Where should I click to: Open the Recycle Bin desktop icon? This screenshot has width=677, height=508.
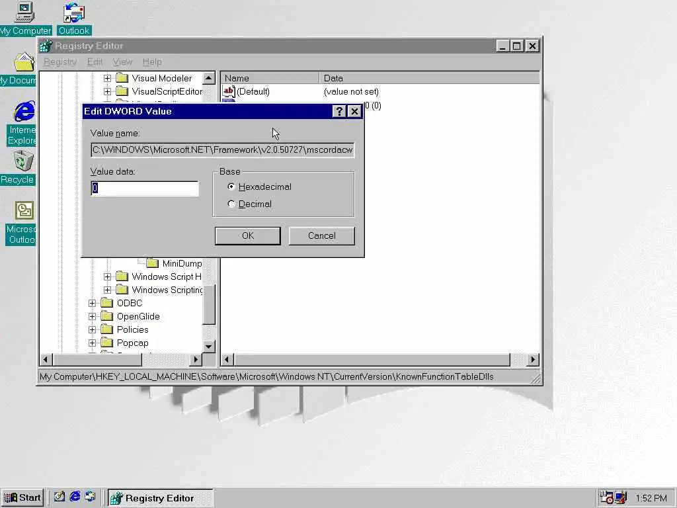(x=23, y=161)
